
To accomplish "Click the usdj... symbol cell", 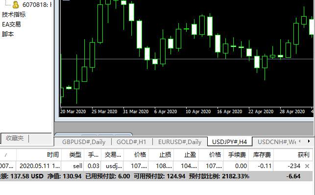I will (x=114, y=166).
